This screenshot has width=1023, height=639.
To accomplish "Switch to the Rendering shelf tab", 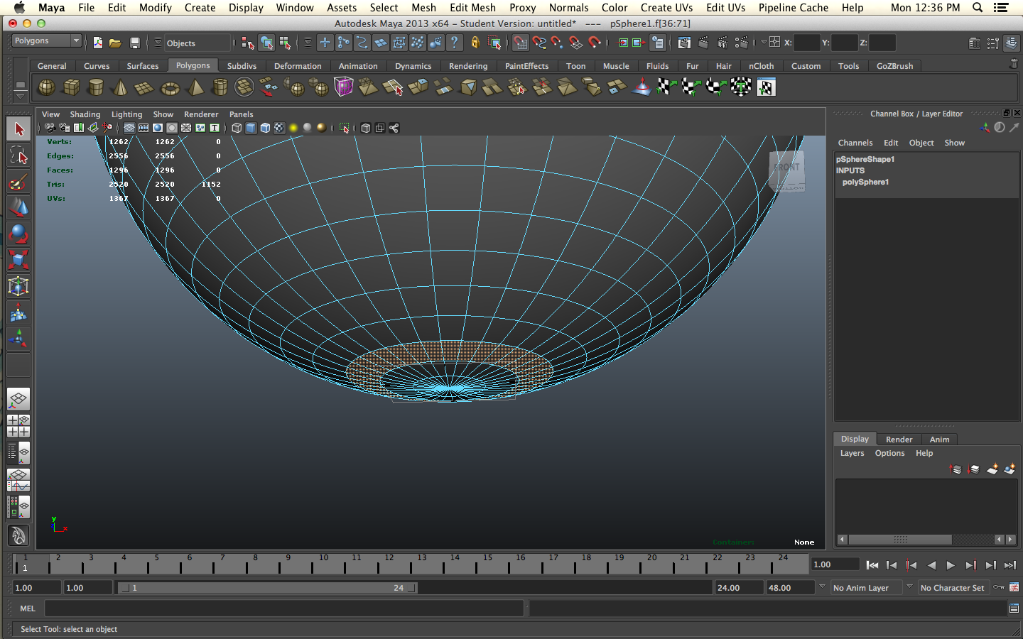I will [468, 66].
